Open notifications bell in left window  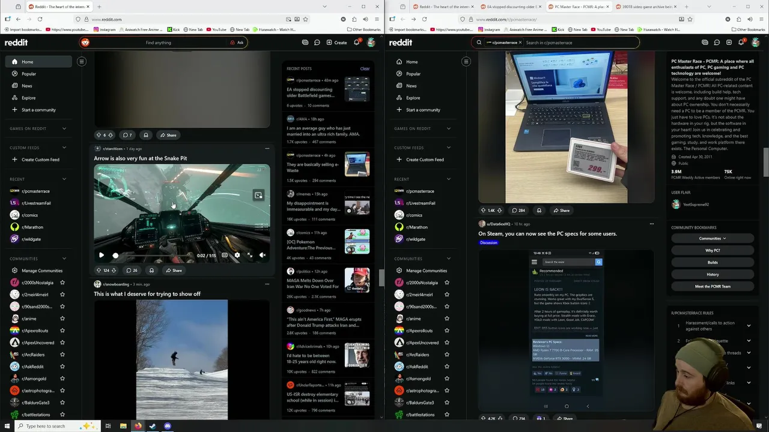(356, 43)
